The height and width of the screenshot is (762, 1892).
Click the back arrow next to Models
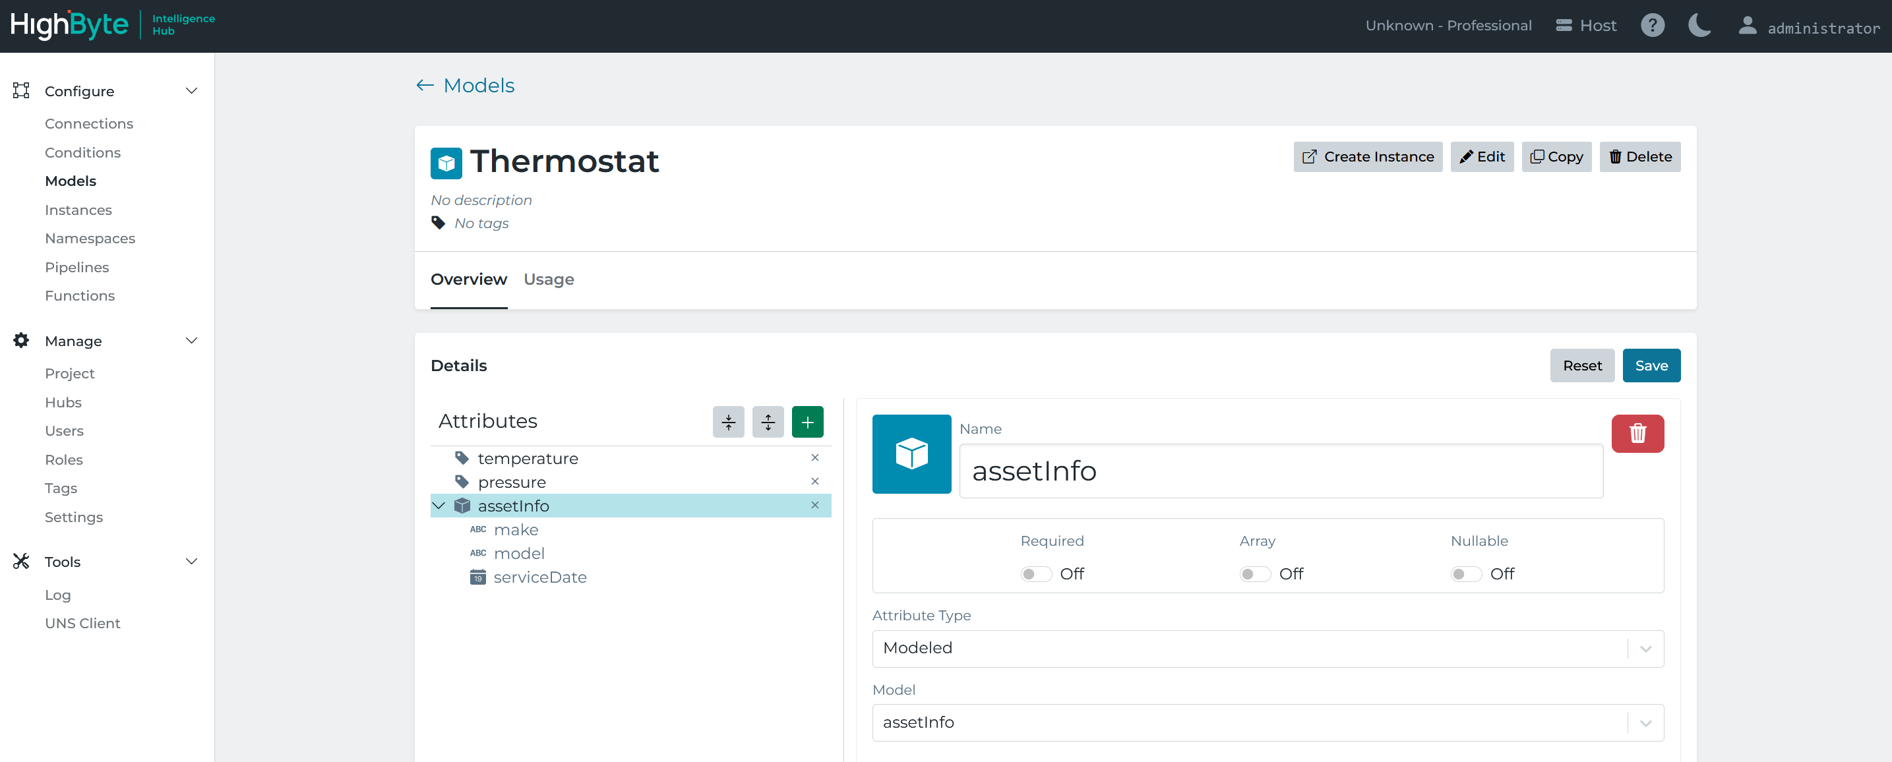(x=425, y=85)
